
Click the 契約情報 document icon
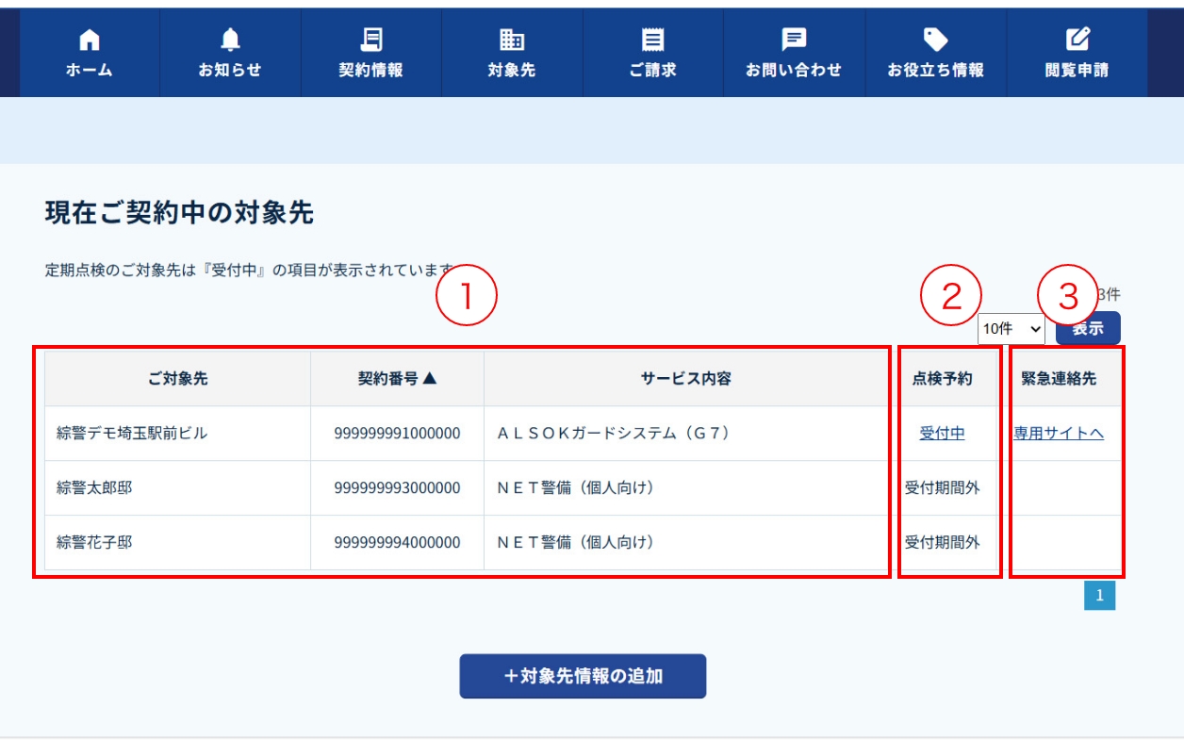coord(371,40)
